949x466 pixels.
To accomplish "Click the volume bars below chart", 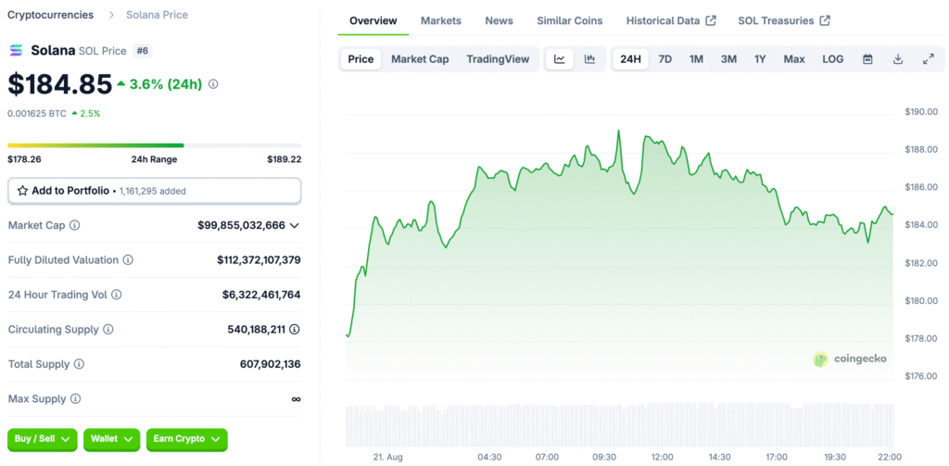I will click(x=619, y=425).
